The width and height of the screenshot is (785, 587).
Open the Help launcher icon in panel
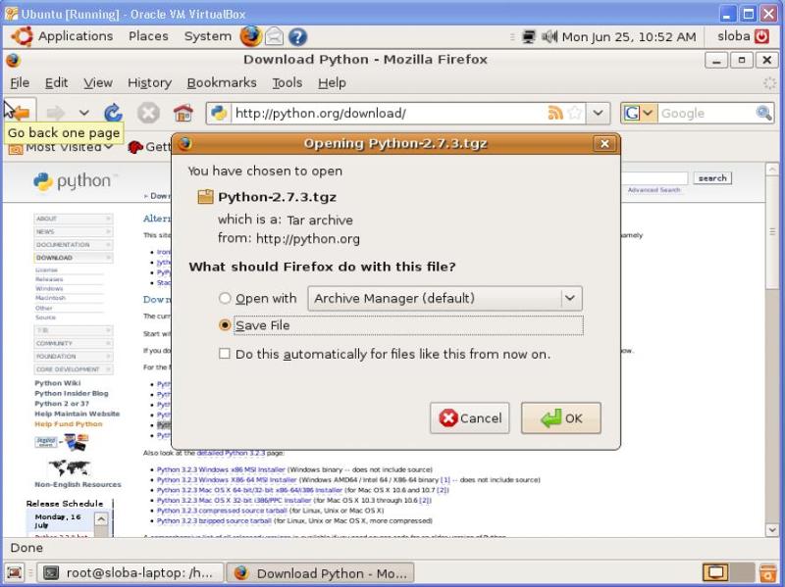(297, 36)
